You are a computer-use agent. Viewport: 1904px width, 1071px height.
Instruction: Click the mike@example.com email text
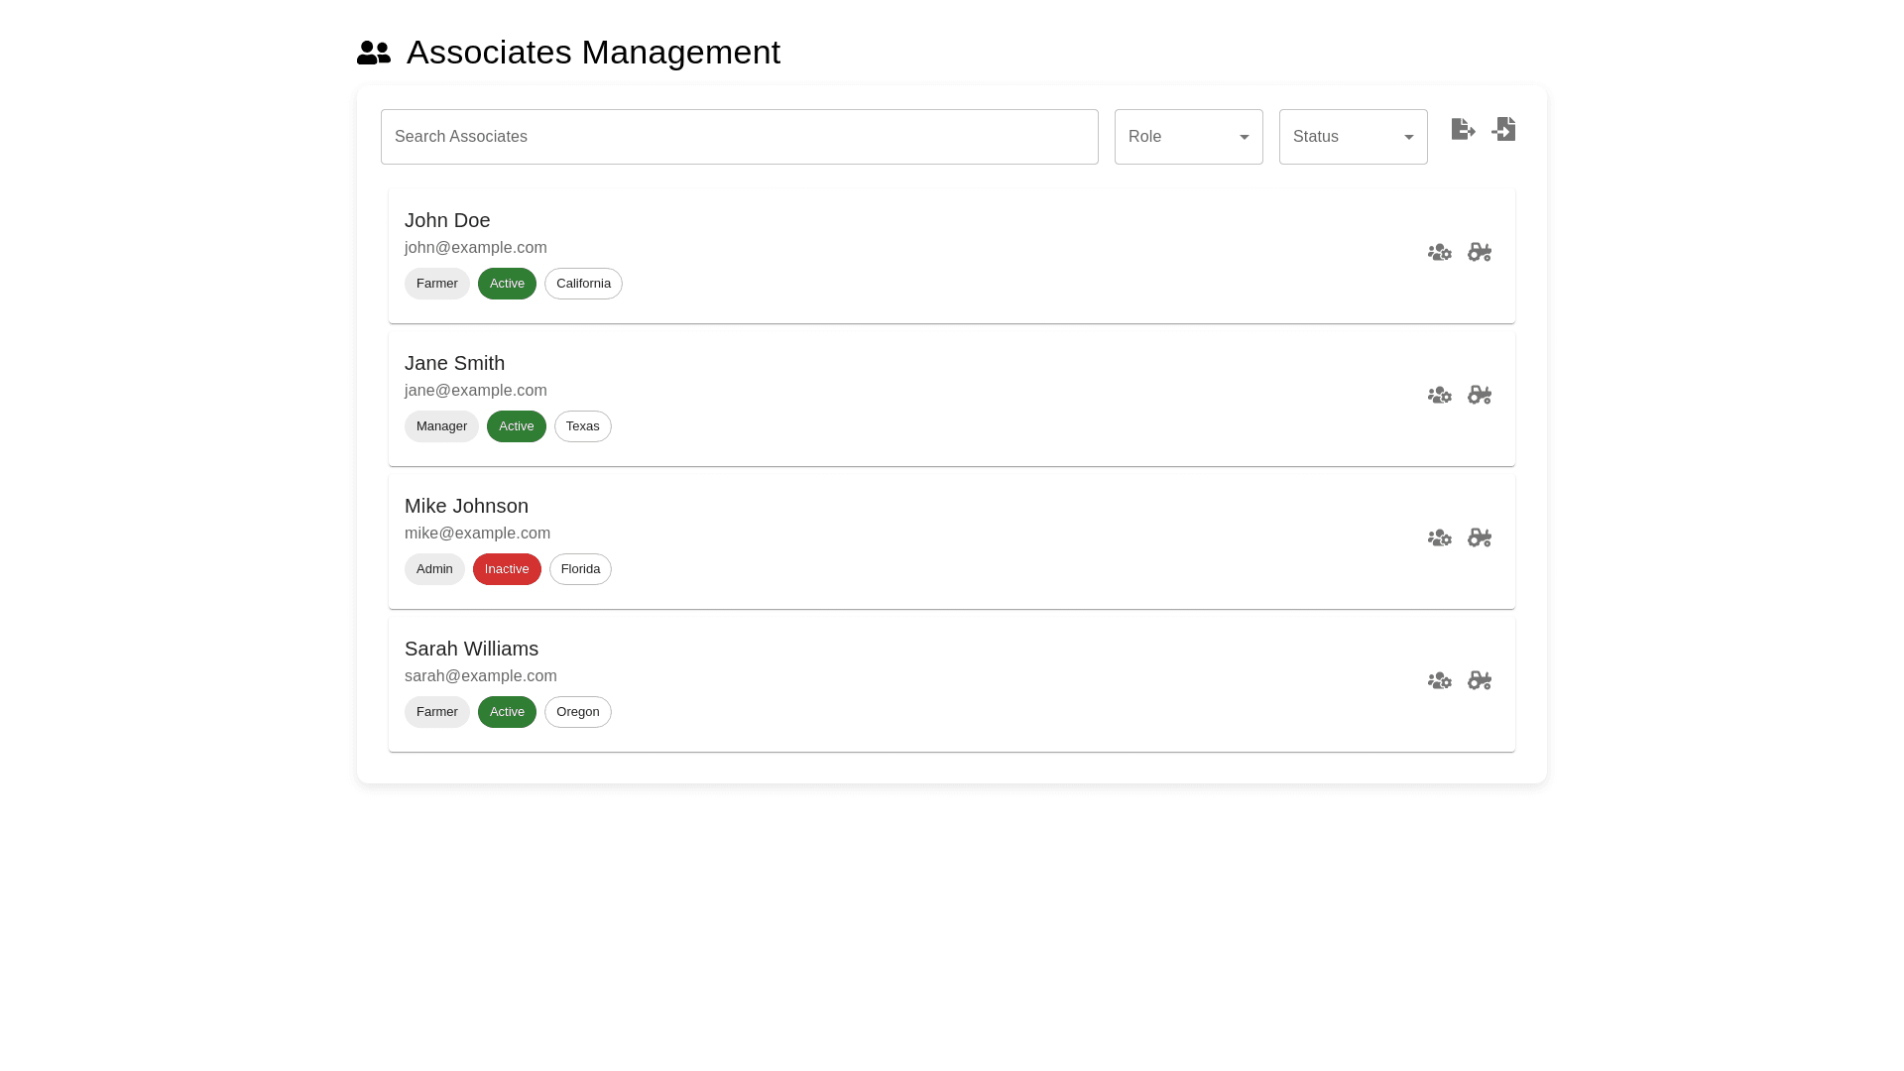[477, 534]
